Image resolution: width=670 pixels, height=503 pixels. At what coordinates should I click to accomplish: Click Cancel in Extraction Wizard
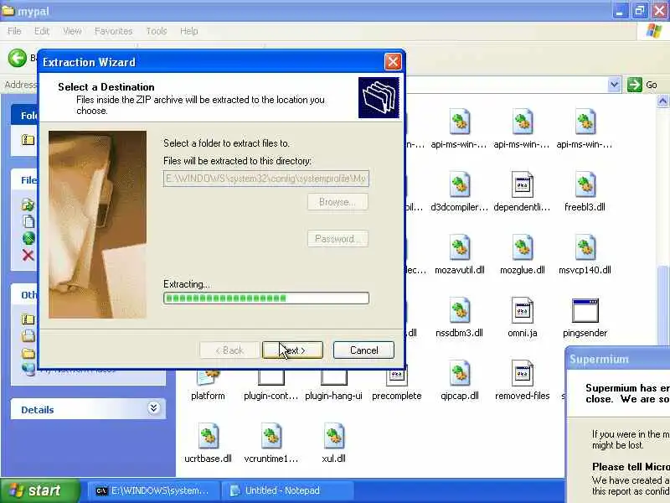click(363, 350)
